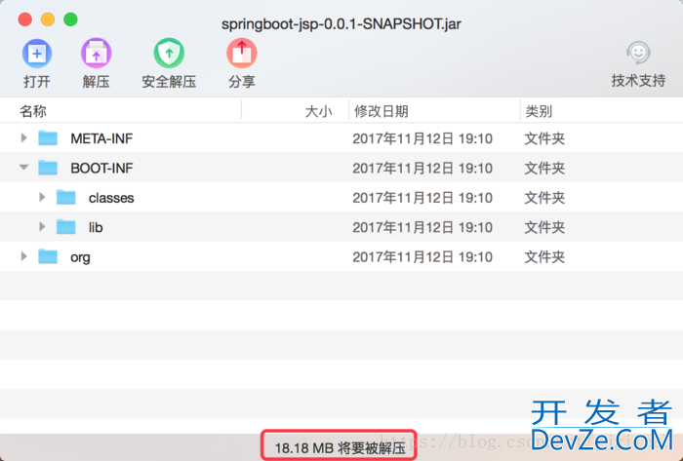Click the modified date of BOOT-INF

tap(422, 169)
